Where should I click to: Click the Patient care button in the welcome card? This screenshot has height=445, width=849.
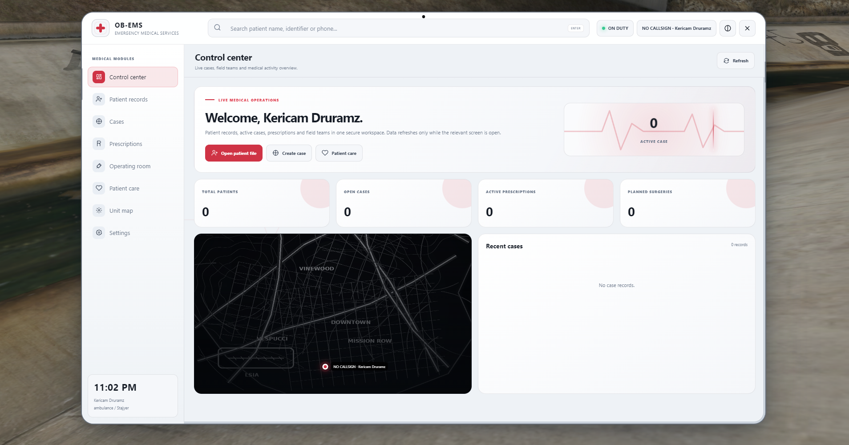coord(339,153)
